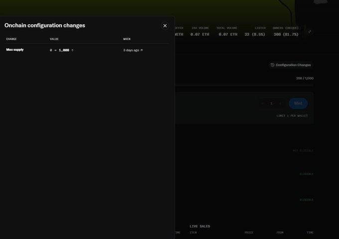Click the dialog title 'Onchain configuration changes'

click(x=45, y=25)
